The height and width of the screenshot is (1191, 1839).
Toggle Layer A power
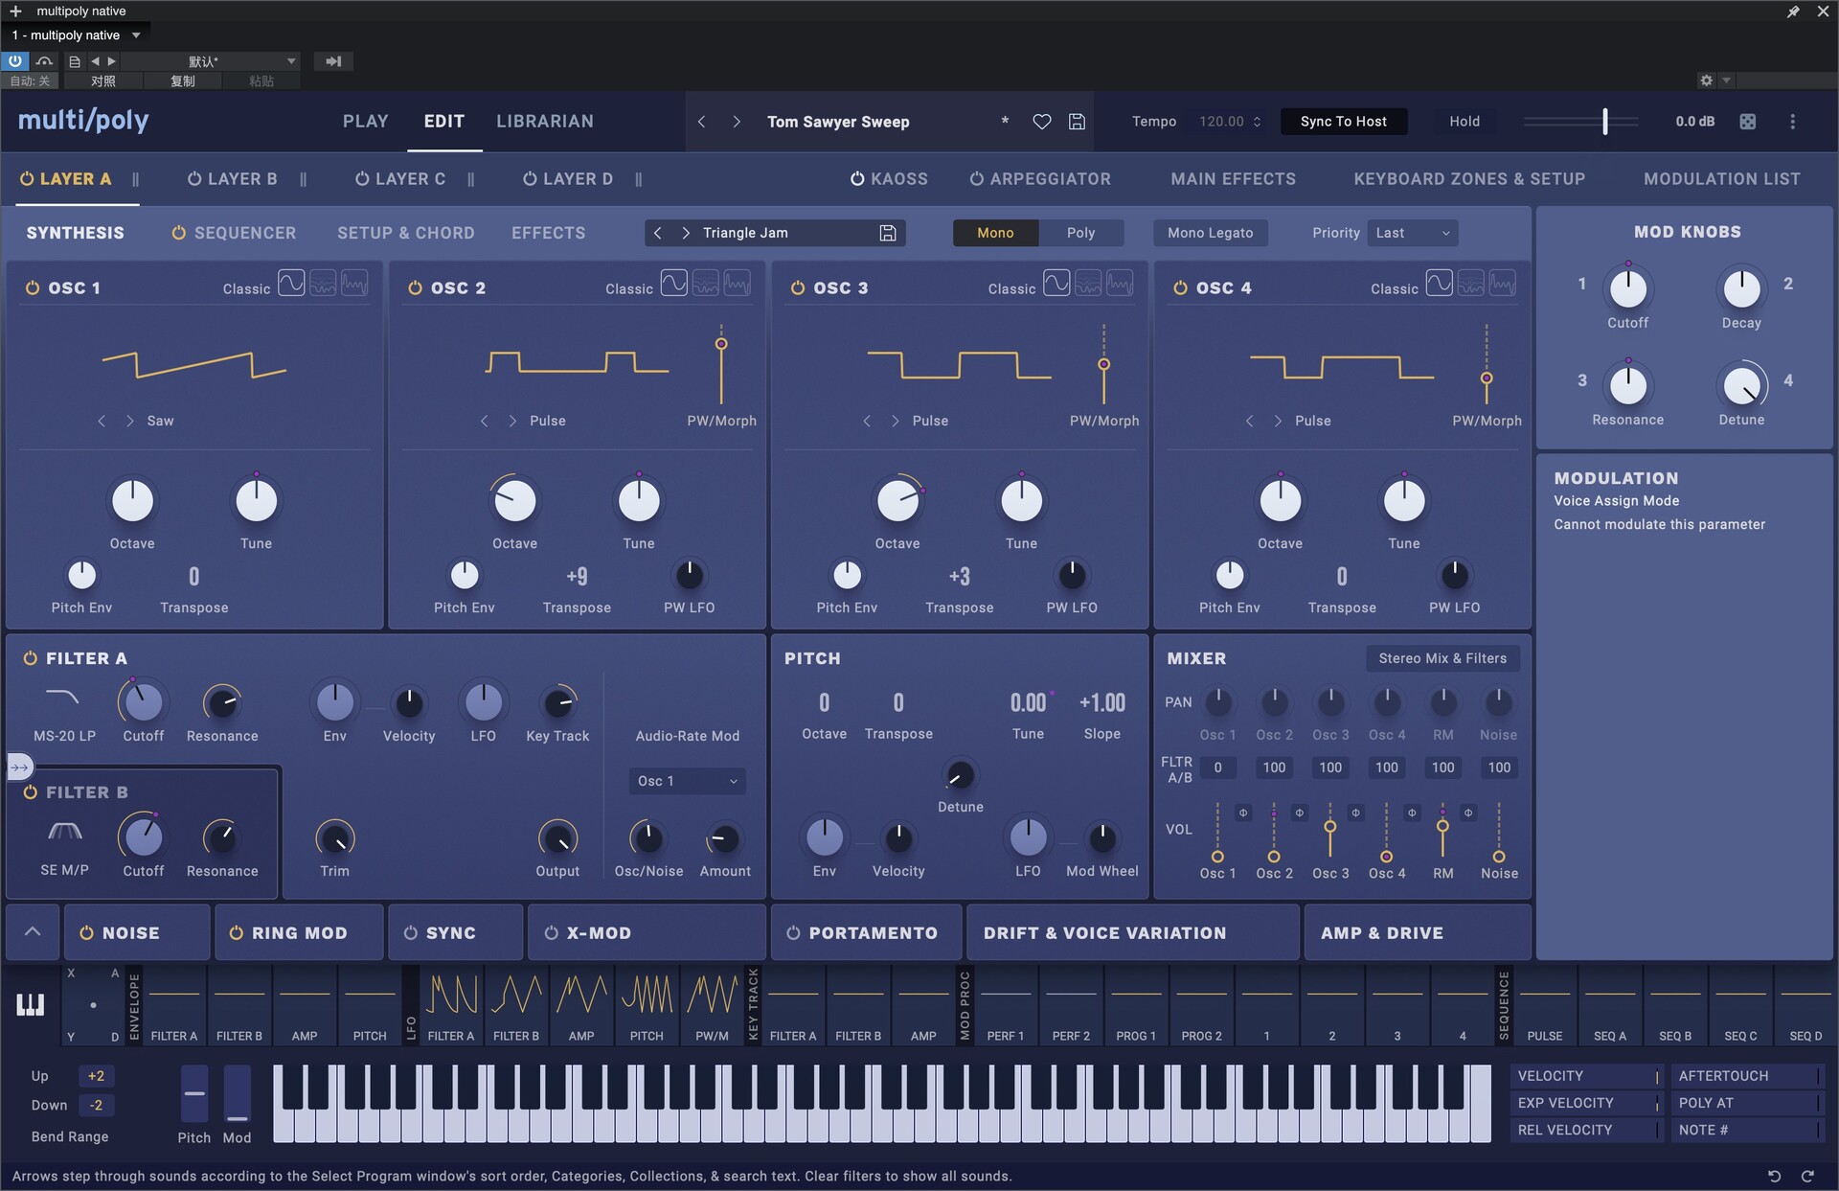27,179
